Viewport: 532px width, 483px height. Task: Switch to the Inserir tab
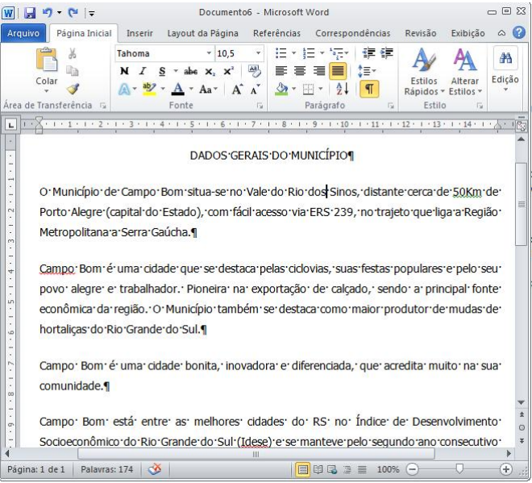tap(139, 33)
